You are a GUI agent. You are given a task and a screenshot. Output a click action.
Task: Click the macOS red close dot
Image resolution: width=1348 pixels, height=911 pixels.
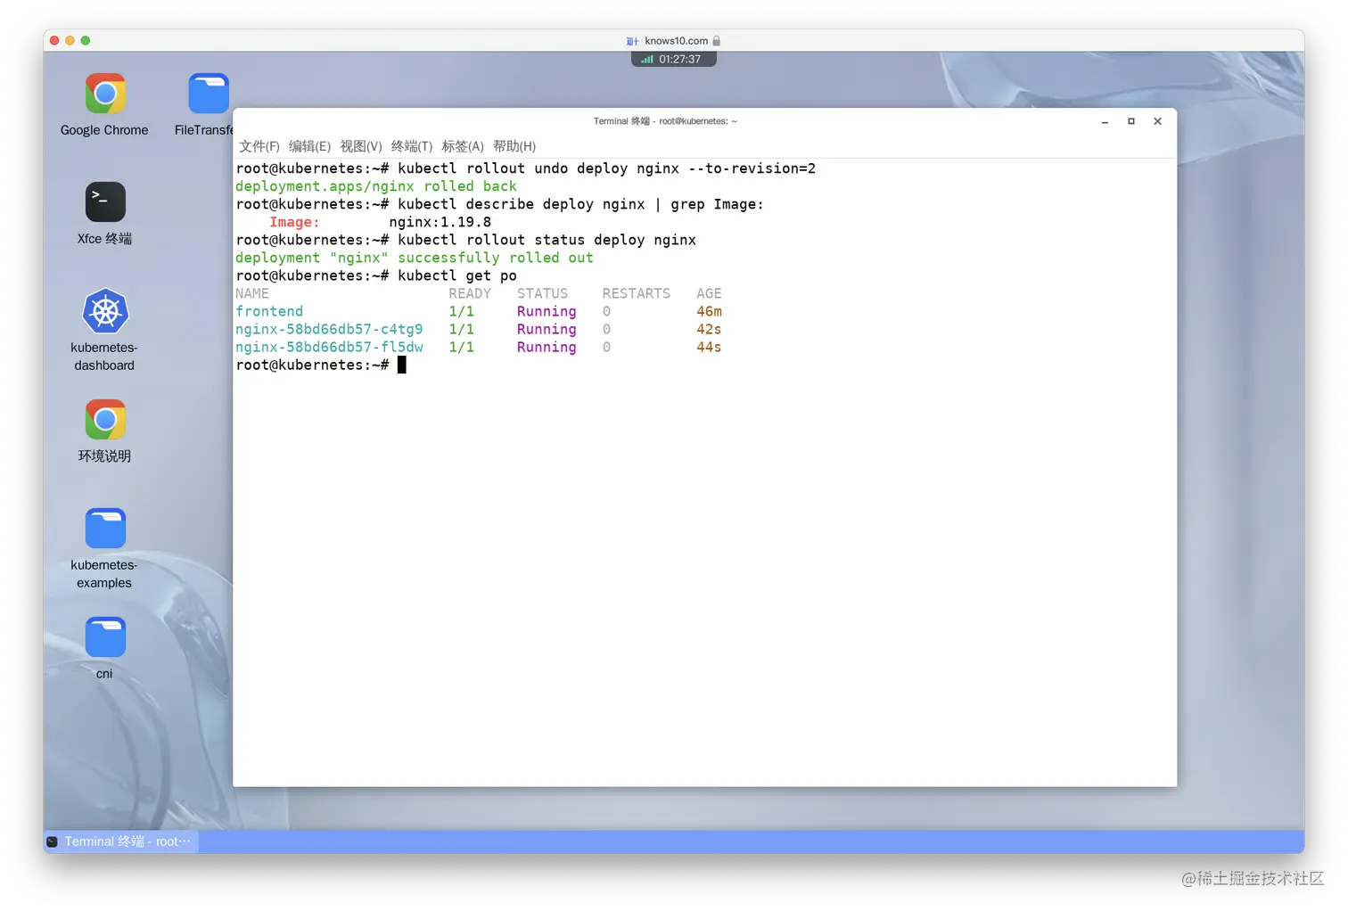click(54, 40)
